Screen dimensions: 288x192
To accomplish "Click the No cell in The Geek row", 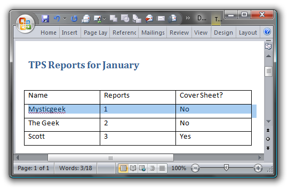I will click(x=214, y=125).
